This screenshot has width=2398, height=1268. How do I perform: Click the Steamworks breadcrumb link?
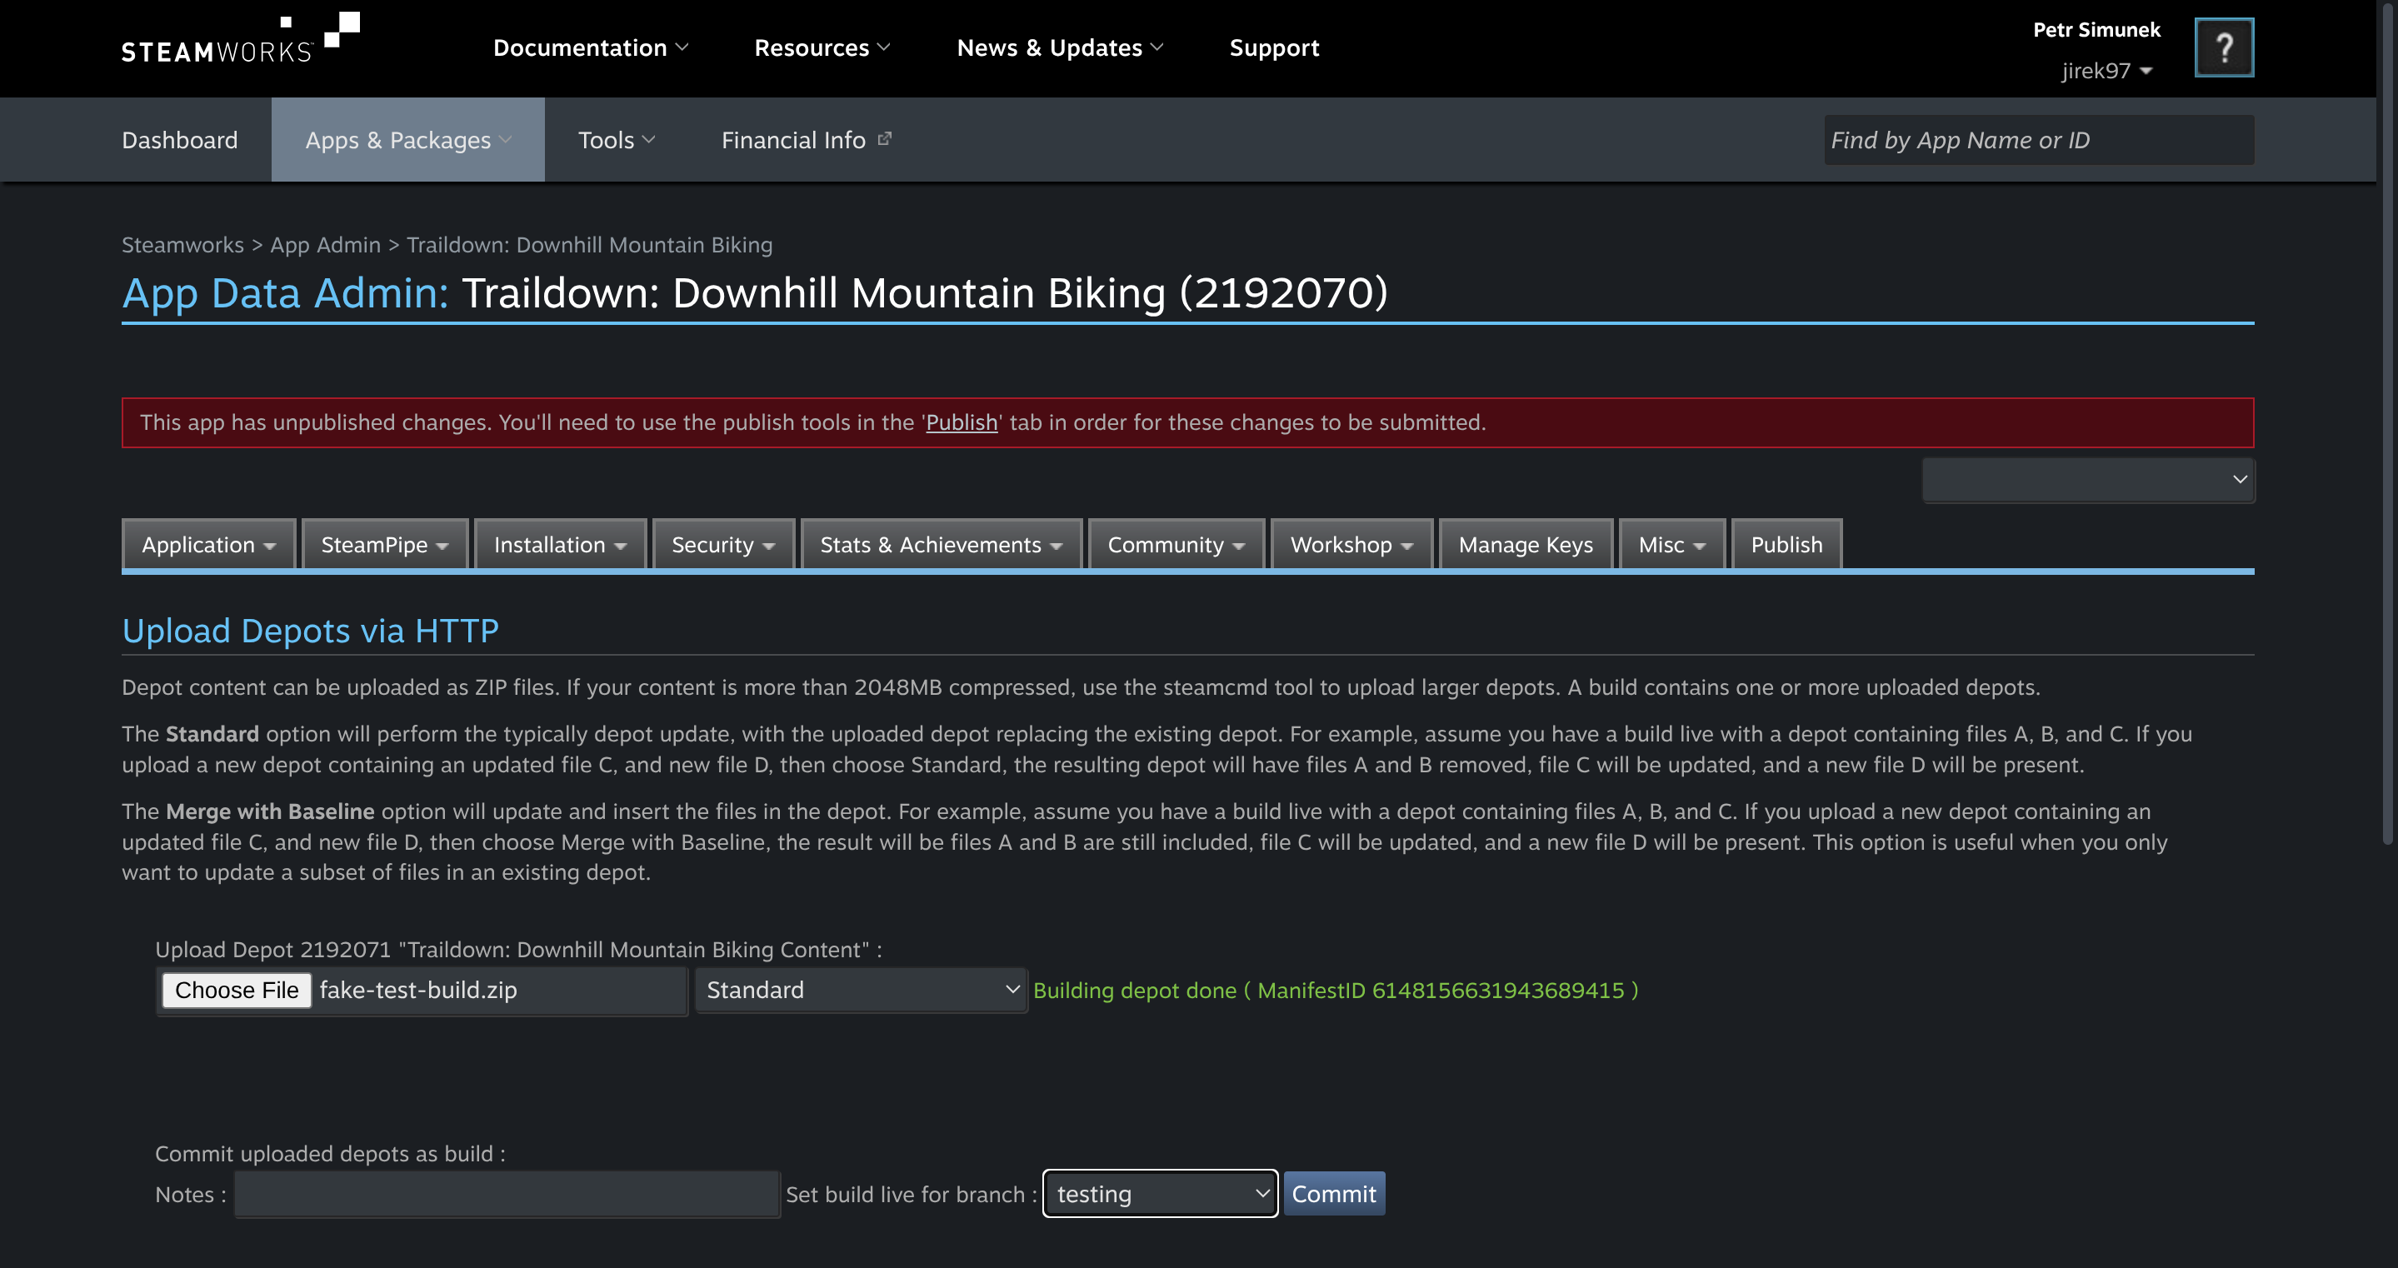pyautogui.click(x=182, y=245)
